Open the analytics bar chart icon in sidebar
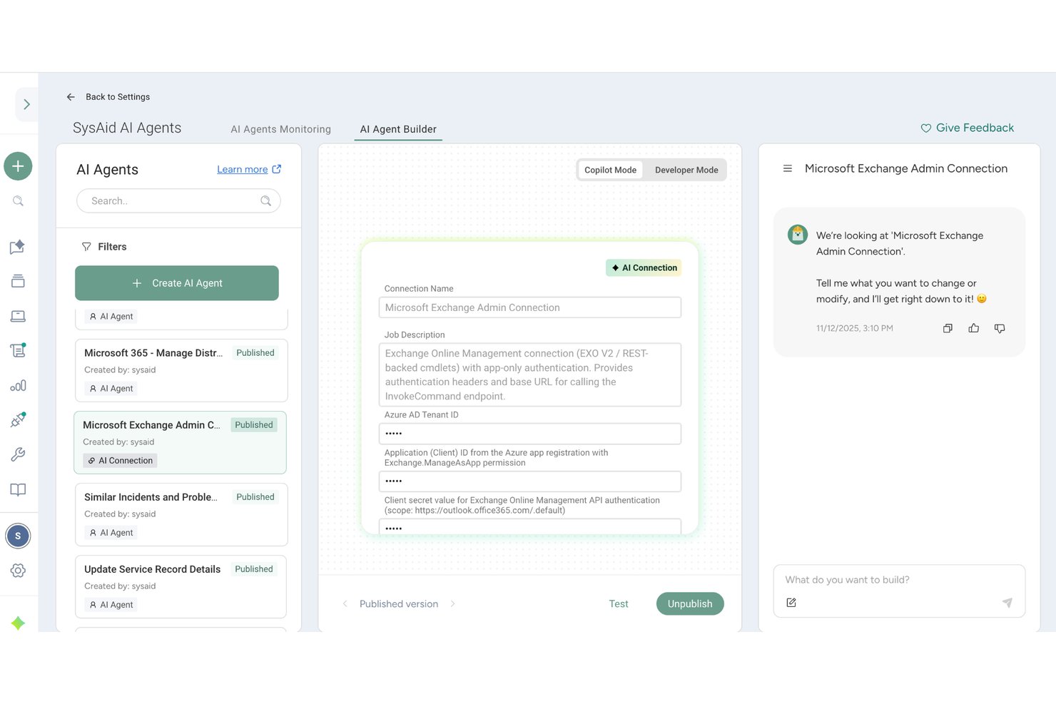 [18, 386]
